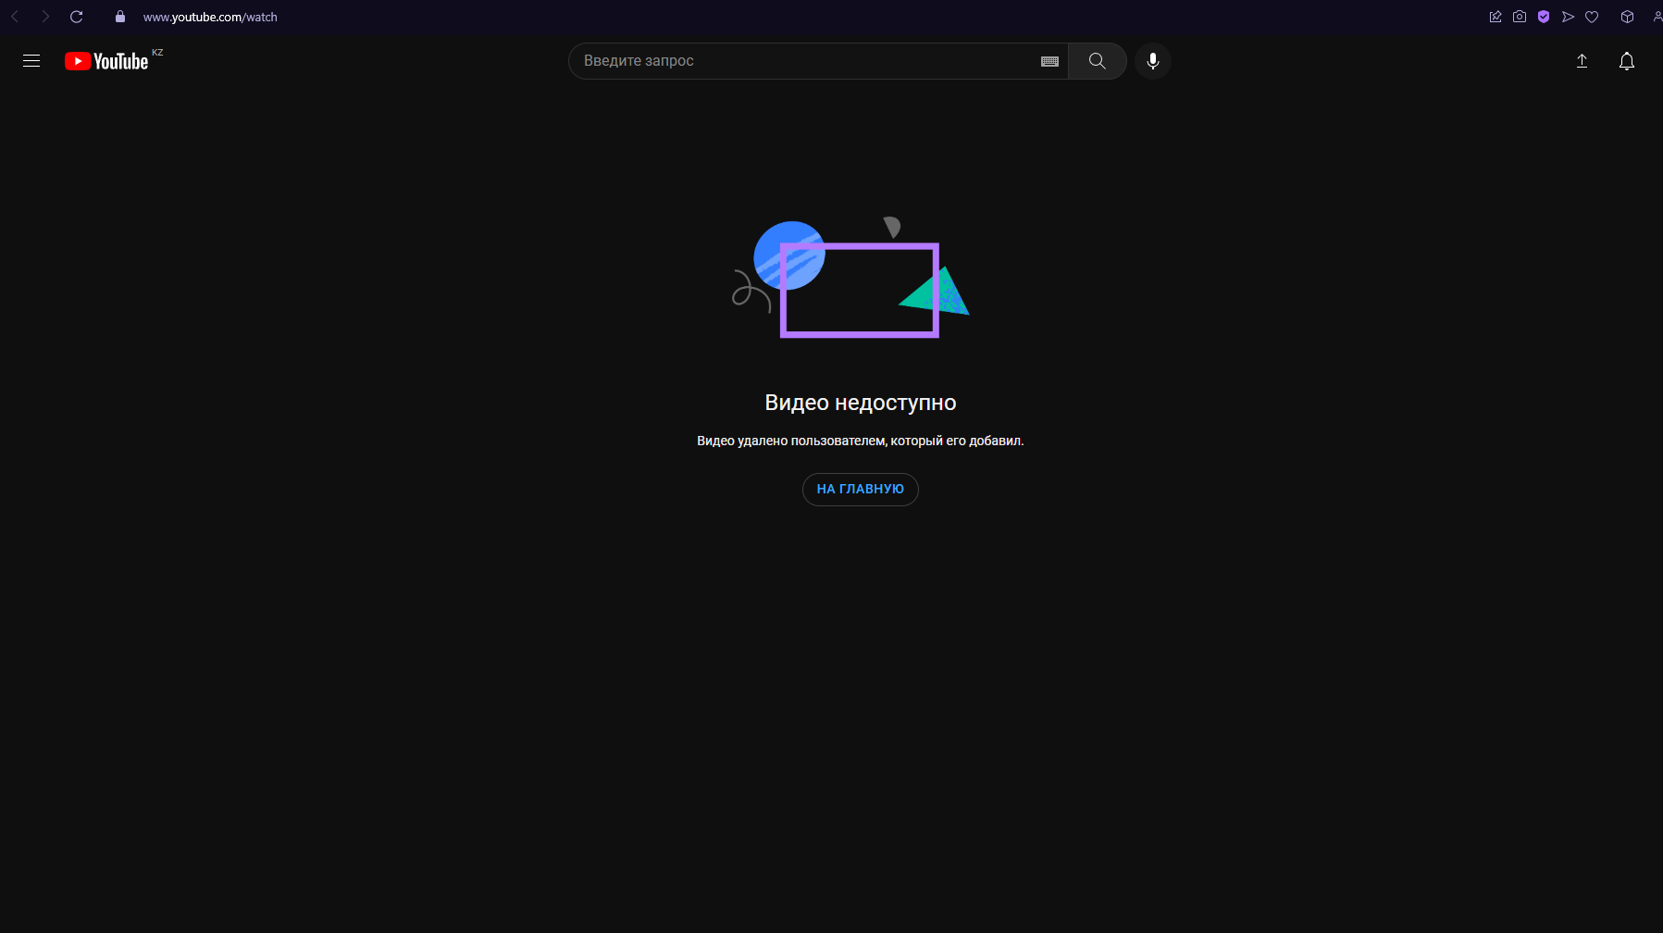Screen dimensions: 1663x933
Task: Click the "НА ГЛАВНУЮ" button
Action: pos(860,489)
